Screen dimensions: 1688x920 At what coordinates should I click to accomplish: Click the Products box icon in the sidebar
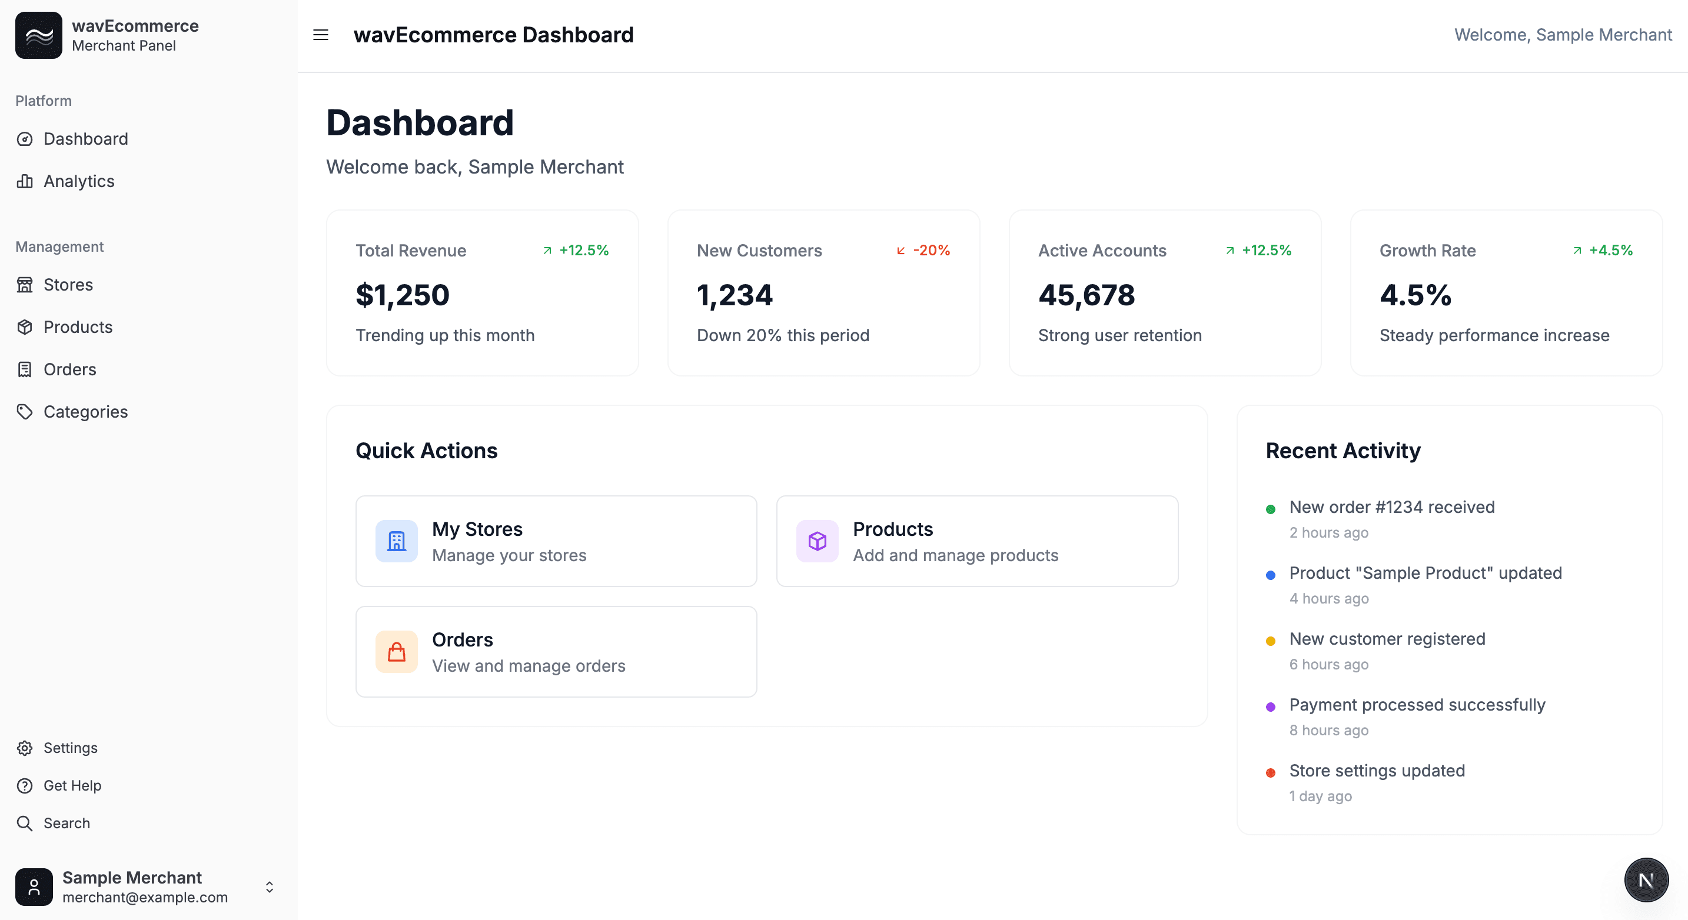point(24,326)
